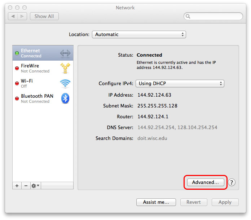Click the Router value 144.92.124.1
The width and height of the screenshot is (251, 220).
(x=153, y=116)
